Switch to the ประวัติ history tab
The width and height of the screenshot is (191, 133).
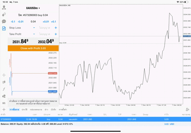(x=24, y=109)
